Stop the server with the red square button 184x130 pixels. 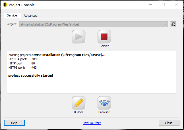click(x=104, y=37)
